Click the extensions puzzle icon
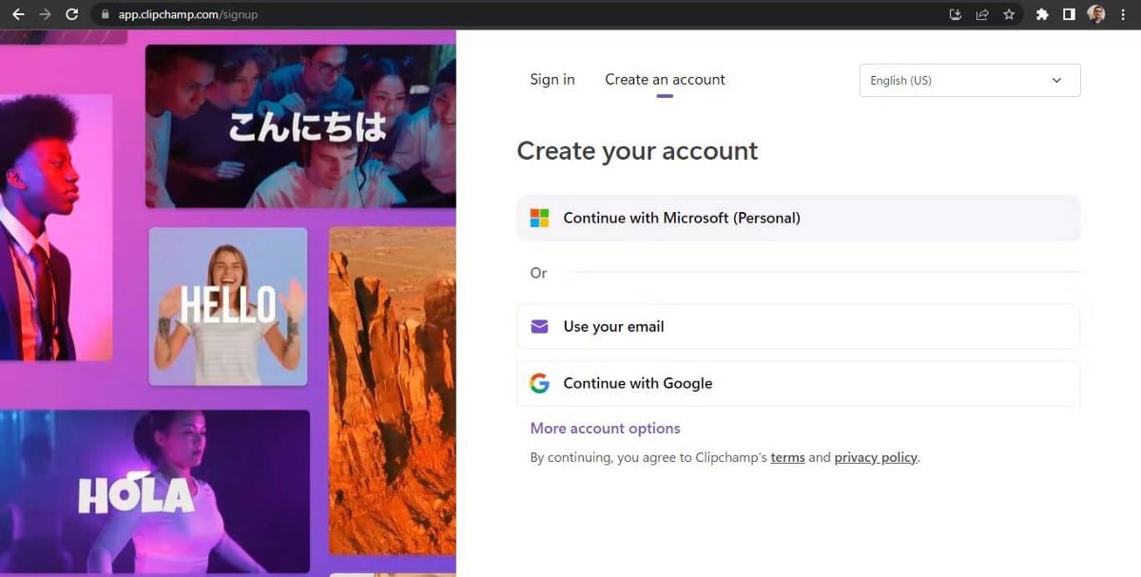 [1041, 14]
